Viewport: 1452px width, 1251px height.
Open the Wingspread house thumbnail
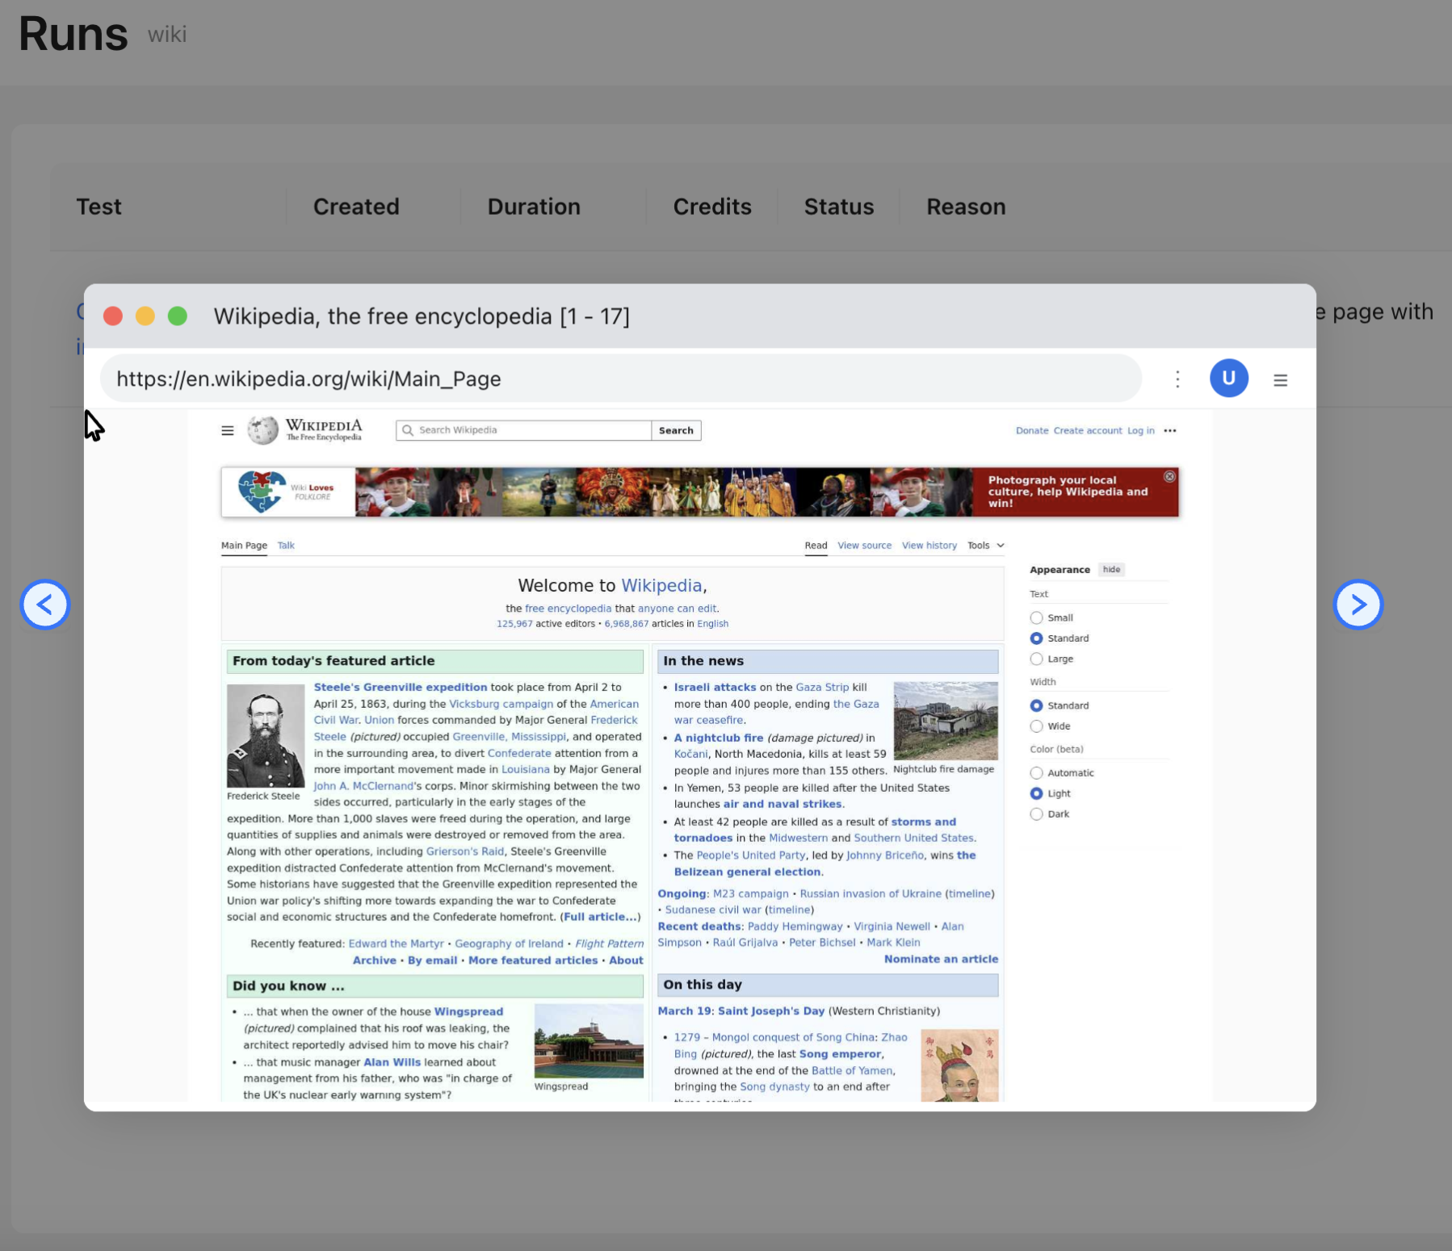(x=589, y=1041)
